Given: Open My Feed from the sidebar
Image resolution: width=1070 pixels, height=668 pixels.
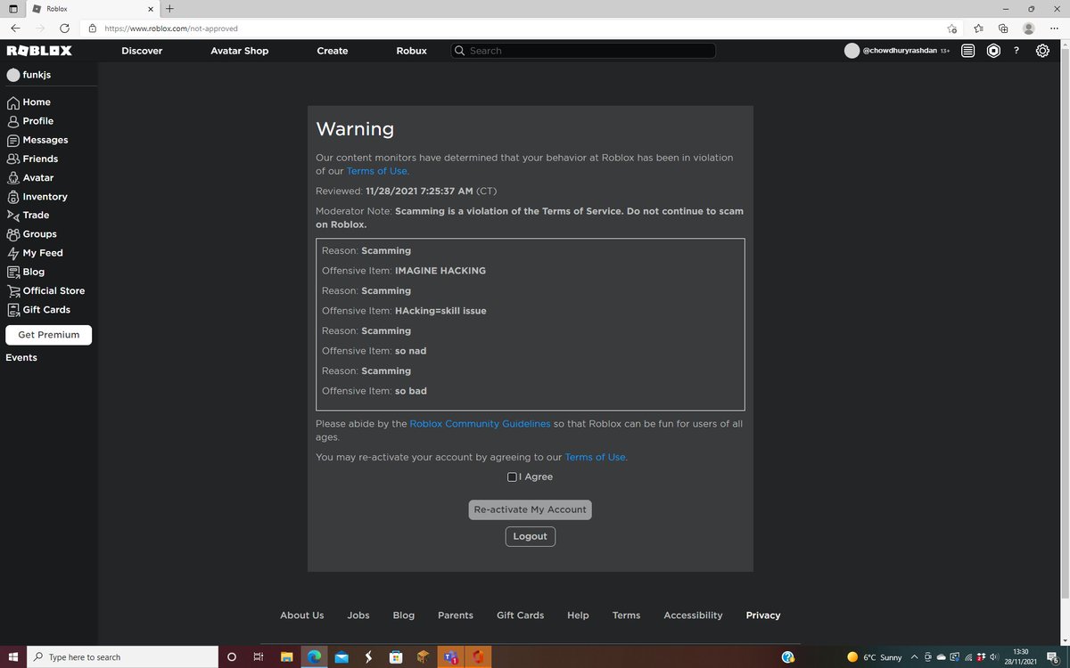Looking at the screenshot, I should (35, 253).
